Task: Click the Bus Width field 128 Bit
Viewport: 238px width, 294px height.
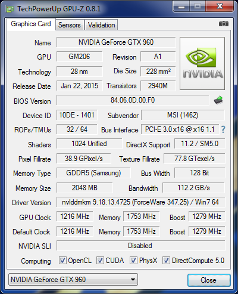Action: pos(200,173)
